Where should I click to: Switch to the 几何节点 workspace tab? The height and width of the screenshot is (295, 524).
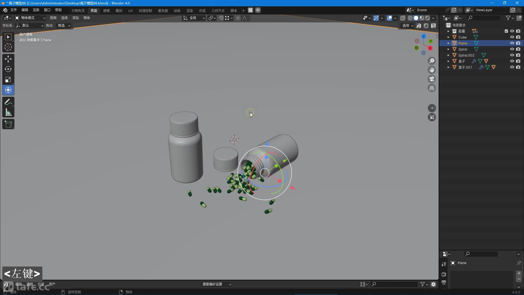pyautogui.click(x=218, y=11)
